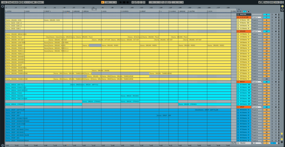This screenshot has height=147, width=285.
Task: Unfold the DRUMS group track
Action: tap(238, 31)
